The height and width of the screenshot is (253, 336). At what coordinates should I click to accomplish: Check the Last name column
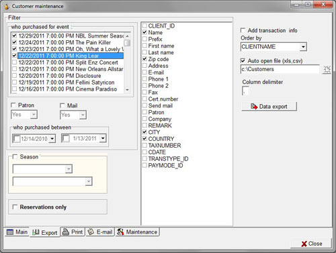pos(144,52)
